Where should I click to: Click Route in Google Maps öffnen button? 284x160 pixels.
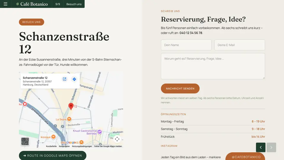click(53, 156)
